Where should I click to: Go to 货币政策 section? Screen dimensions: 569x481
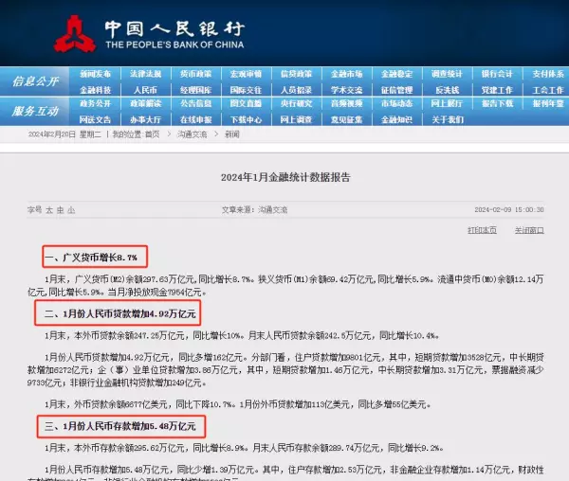point(196,74)
